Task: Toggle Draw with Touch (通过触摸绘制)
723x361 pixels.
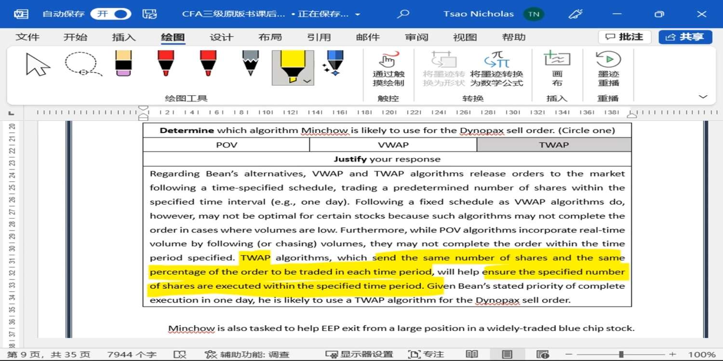Action: (x=388, y=69)
